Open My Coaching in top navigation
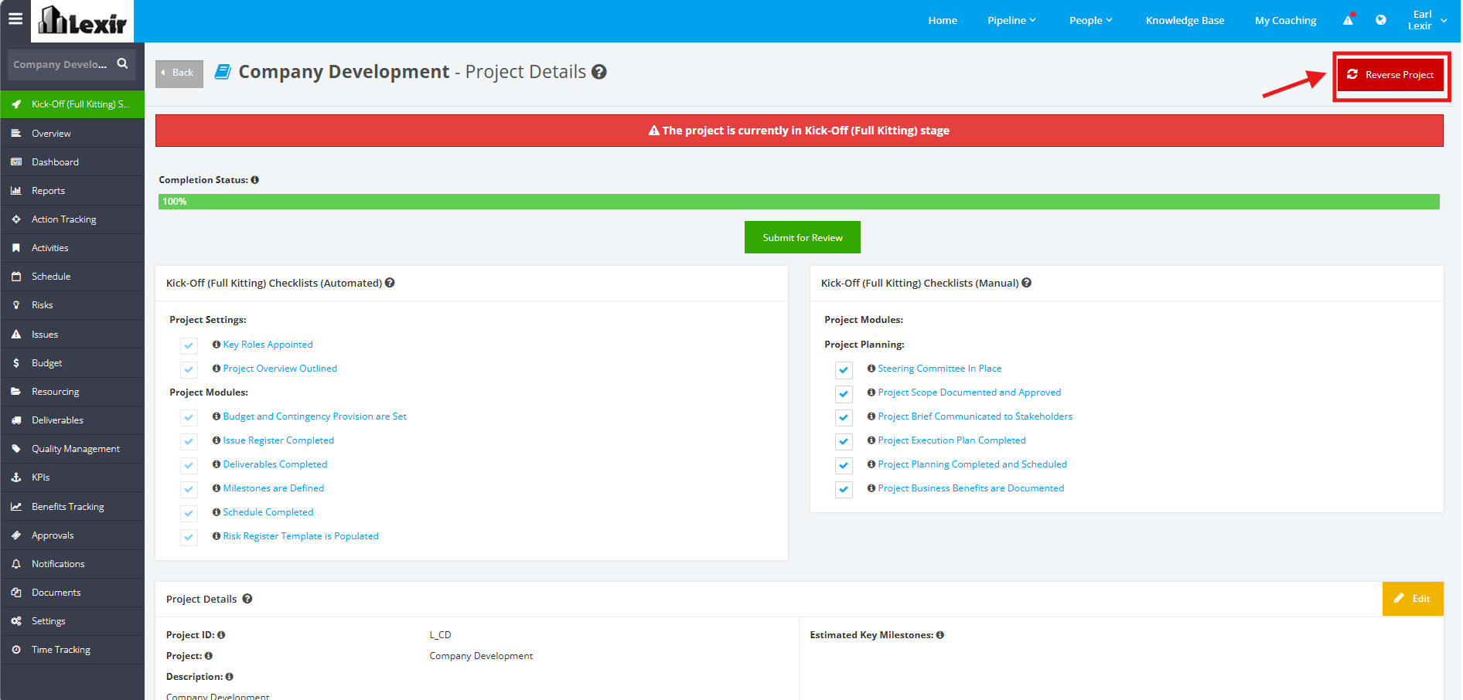 point(1285,20)
